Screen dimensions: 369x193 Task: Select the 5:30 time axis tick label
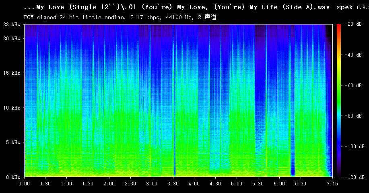[x=258, y=184]
